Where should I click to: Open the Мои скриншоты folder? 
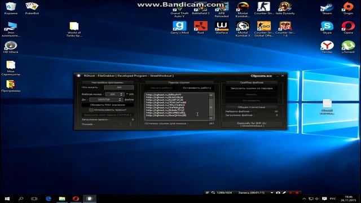[11, 68]
